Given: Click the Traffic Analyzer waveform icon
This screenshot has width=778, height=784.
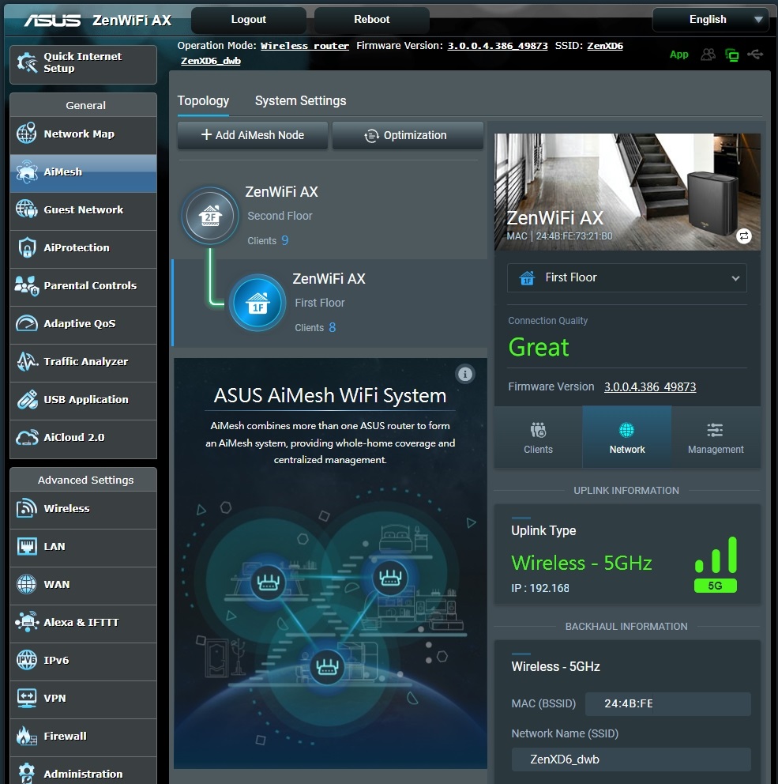Looking at the screenshot, I should (27, 361).
